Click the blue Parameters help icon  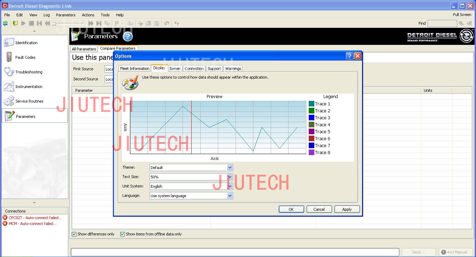coord(128,37)
